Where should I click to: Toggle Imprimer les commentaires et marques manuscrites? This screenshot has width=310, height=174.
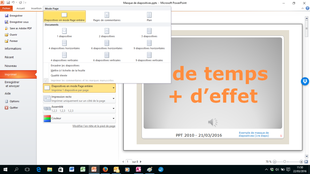point(107,80)
